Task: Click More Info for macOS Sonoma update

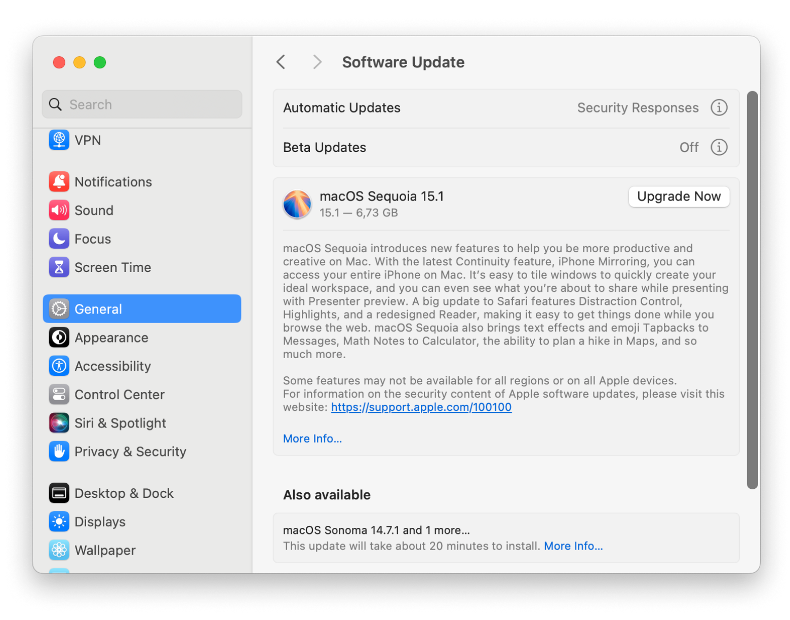Action: click(x=573, y=546)
